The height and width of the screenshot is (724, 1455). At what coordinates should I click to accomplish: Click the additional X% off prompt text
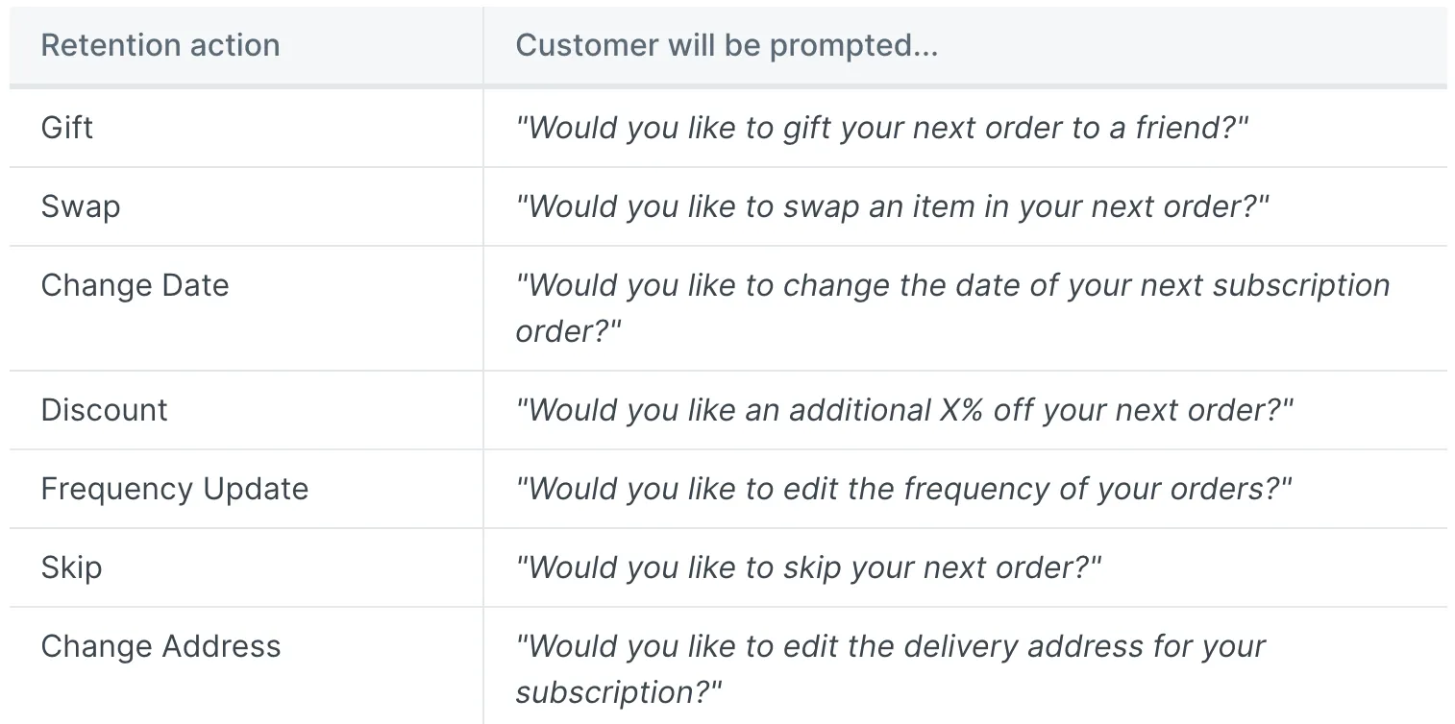pos(904,410)
